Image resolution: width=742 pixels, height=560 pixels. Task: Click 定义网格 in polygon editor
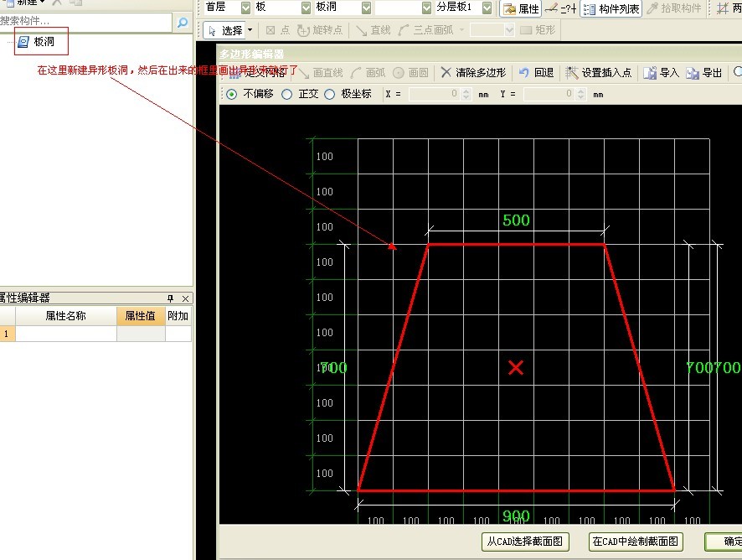258,72
